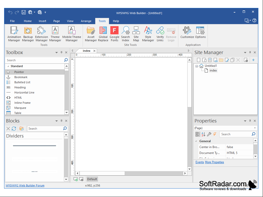Collapse the General section in Properties
Viewport: 263px width, 197px height.
(x=196, y=141)
